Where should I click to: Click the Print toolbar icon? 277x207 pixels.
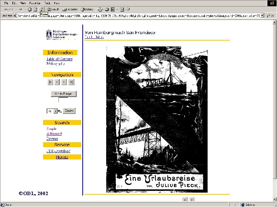pos(107,9)
